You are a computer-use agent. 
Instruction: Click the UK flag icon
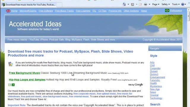point(8,11)
